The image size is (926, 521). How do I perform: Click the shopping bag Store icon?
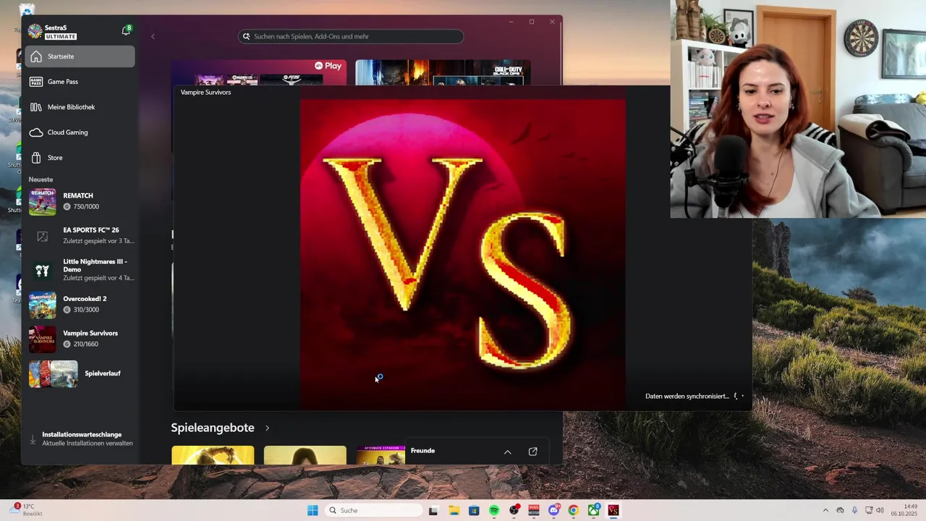[x=36, y=158]
